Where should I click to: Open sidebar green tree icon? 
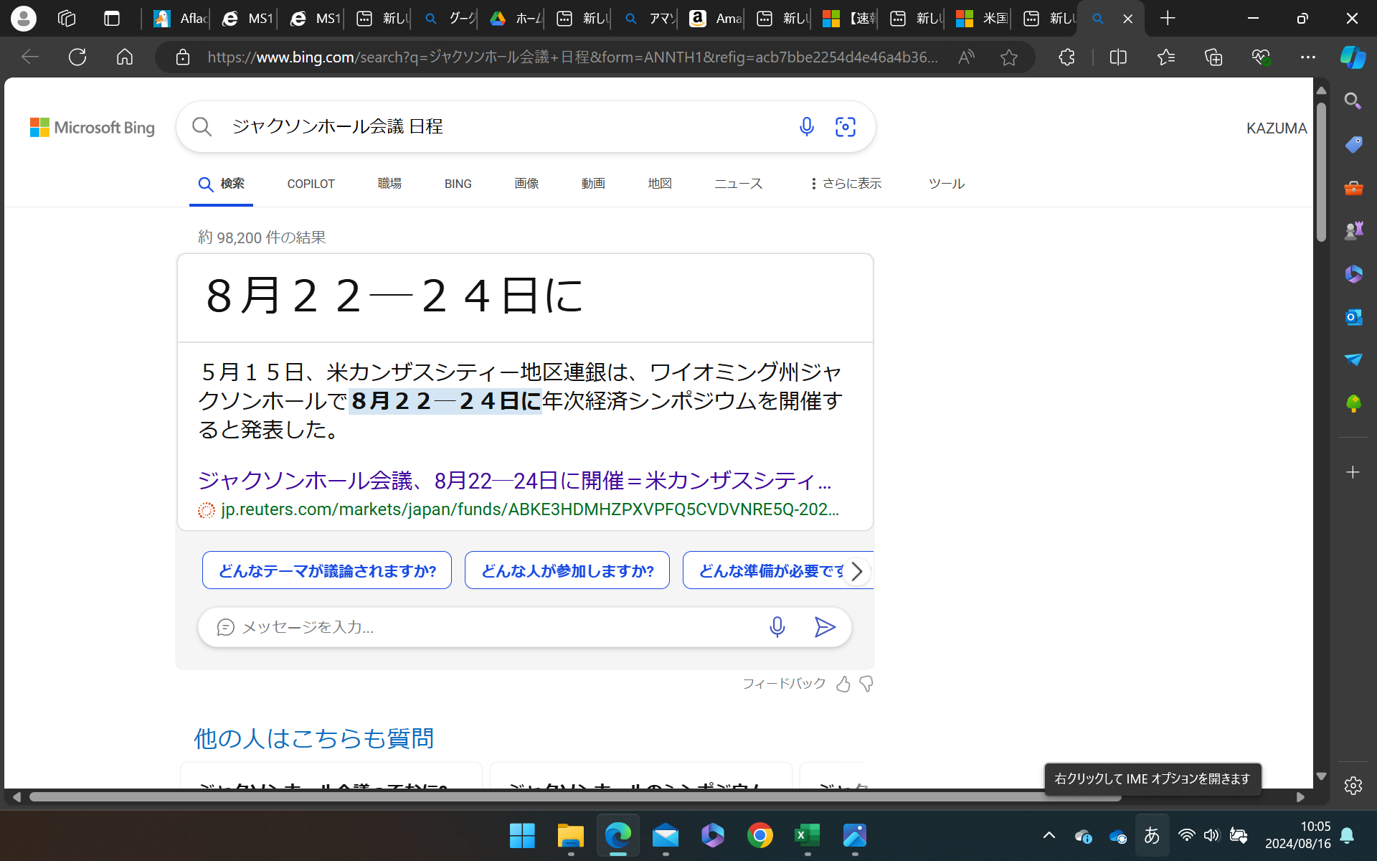pyautogui.click(x=1353, y=403)
